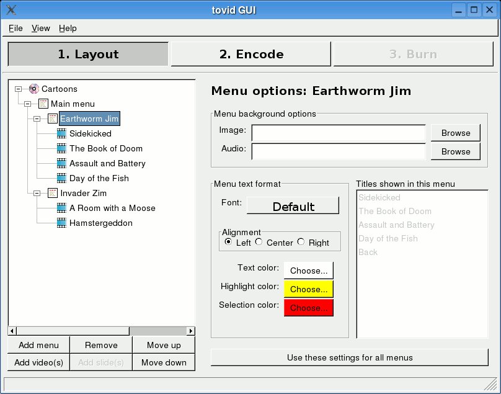Image resolution: width=501 pixels, height=394 pixels.
Task: Select Day of the Fish tree row
Action: (99, 178)
